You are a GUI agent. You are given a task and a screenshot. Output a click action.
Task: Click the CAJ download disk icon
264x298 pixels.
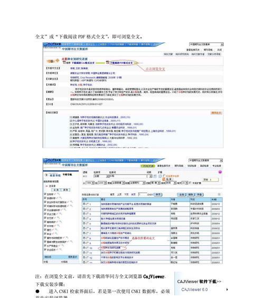click(x=64, y=62)
